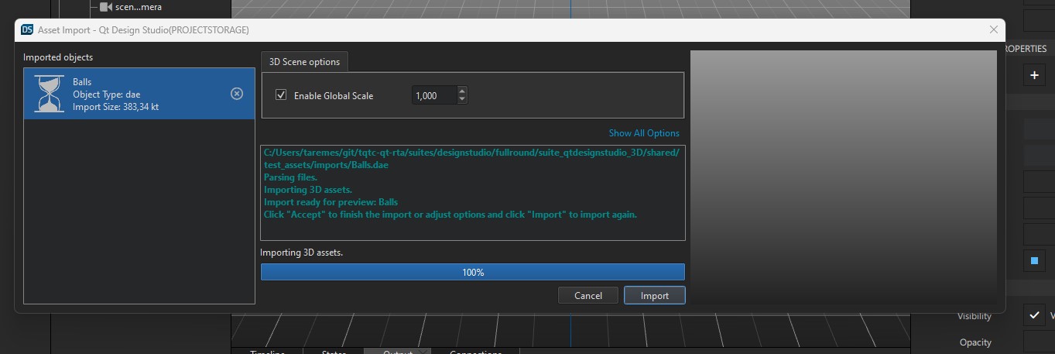The width and height of the screenshot is (1055, 354).
Task: Select the Balls imported object row
Action: [x=139, y=94]
